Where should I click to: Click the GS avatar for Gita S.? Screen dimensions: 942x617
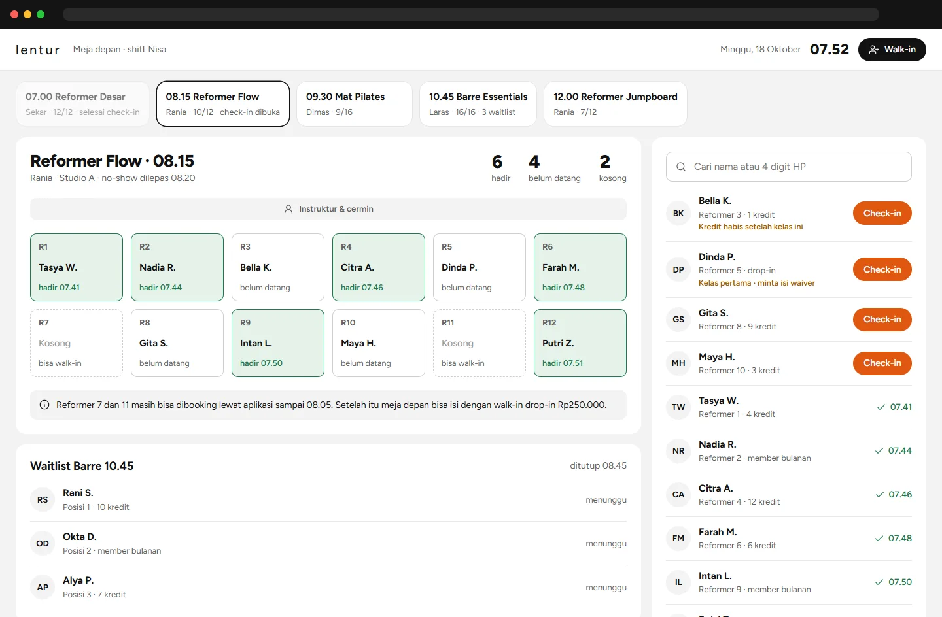tap(678, 320)
